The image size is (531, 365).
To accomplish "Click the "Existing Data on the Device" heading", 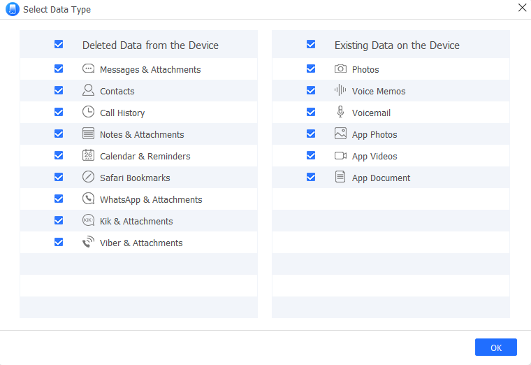I will coord(397,45).
